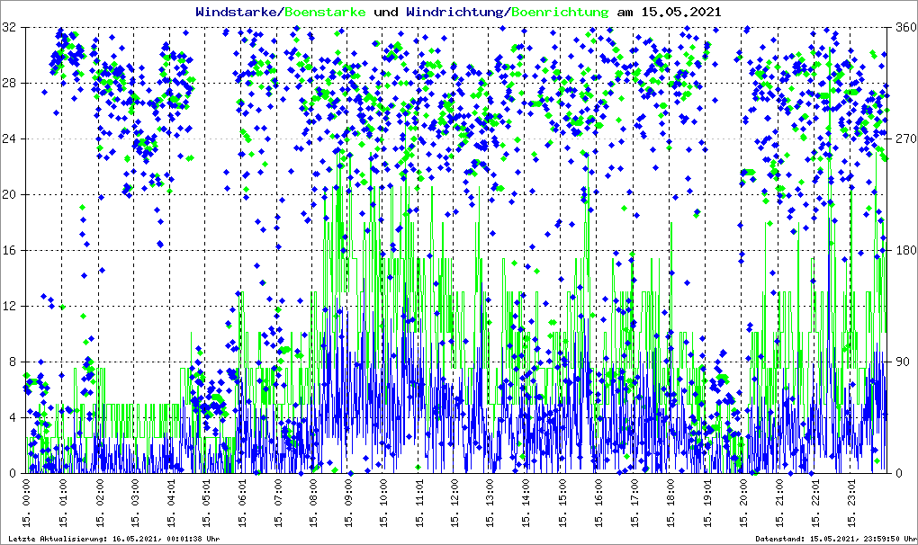Click the green "Boenstarke" title word
Image resolution: width=918 pixels, height=545 pixels.
(325, 13)
